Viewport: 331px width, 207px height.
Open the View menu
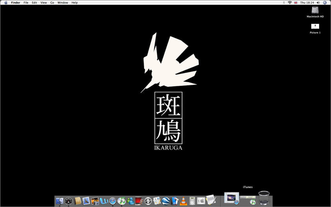tap(44, 2)
